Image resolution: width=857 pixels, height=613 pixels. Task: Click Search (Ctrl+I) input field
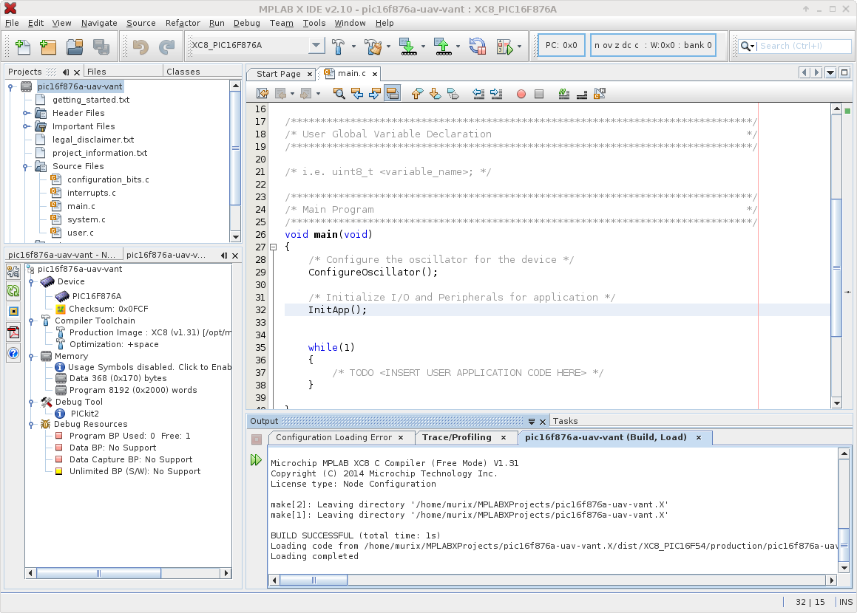pos(804,46)
